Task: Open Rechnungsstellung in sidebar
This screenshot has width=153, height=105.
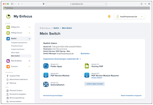Action: (17, 98)
